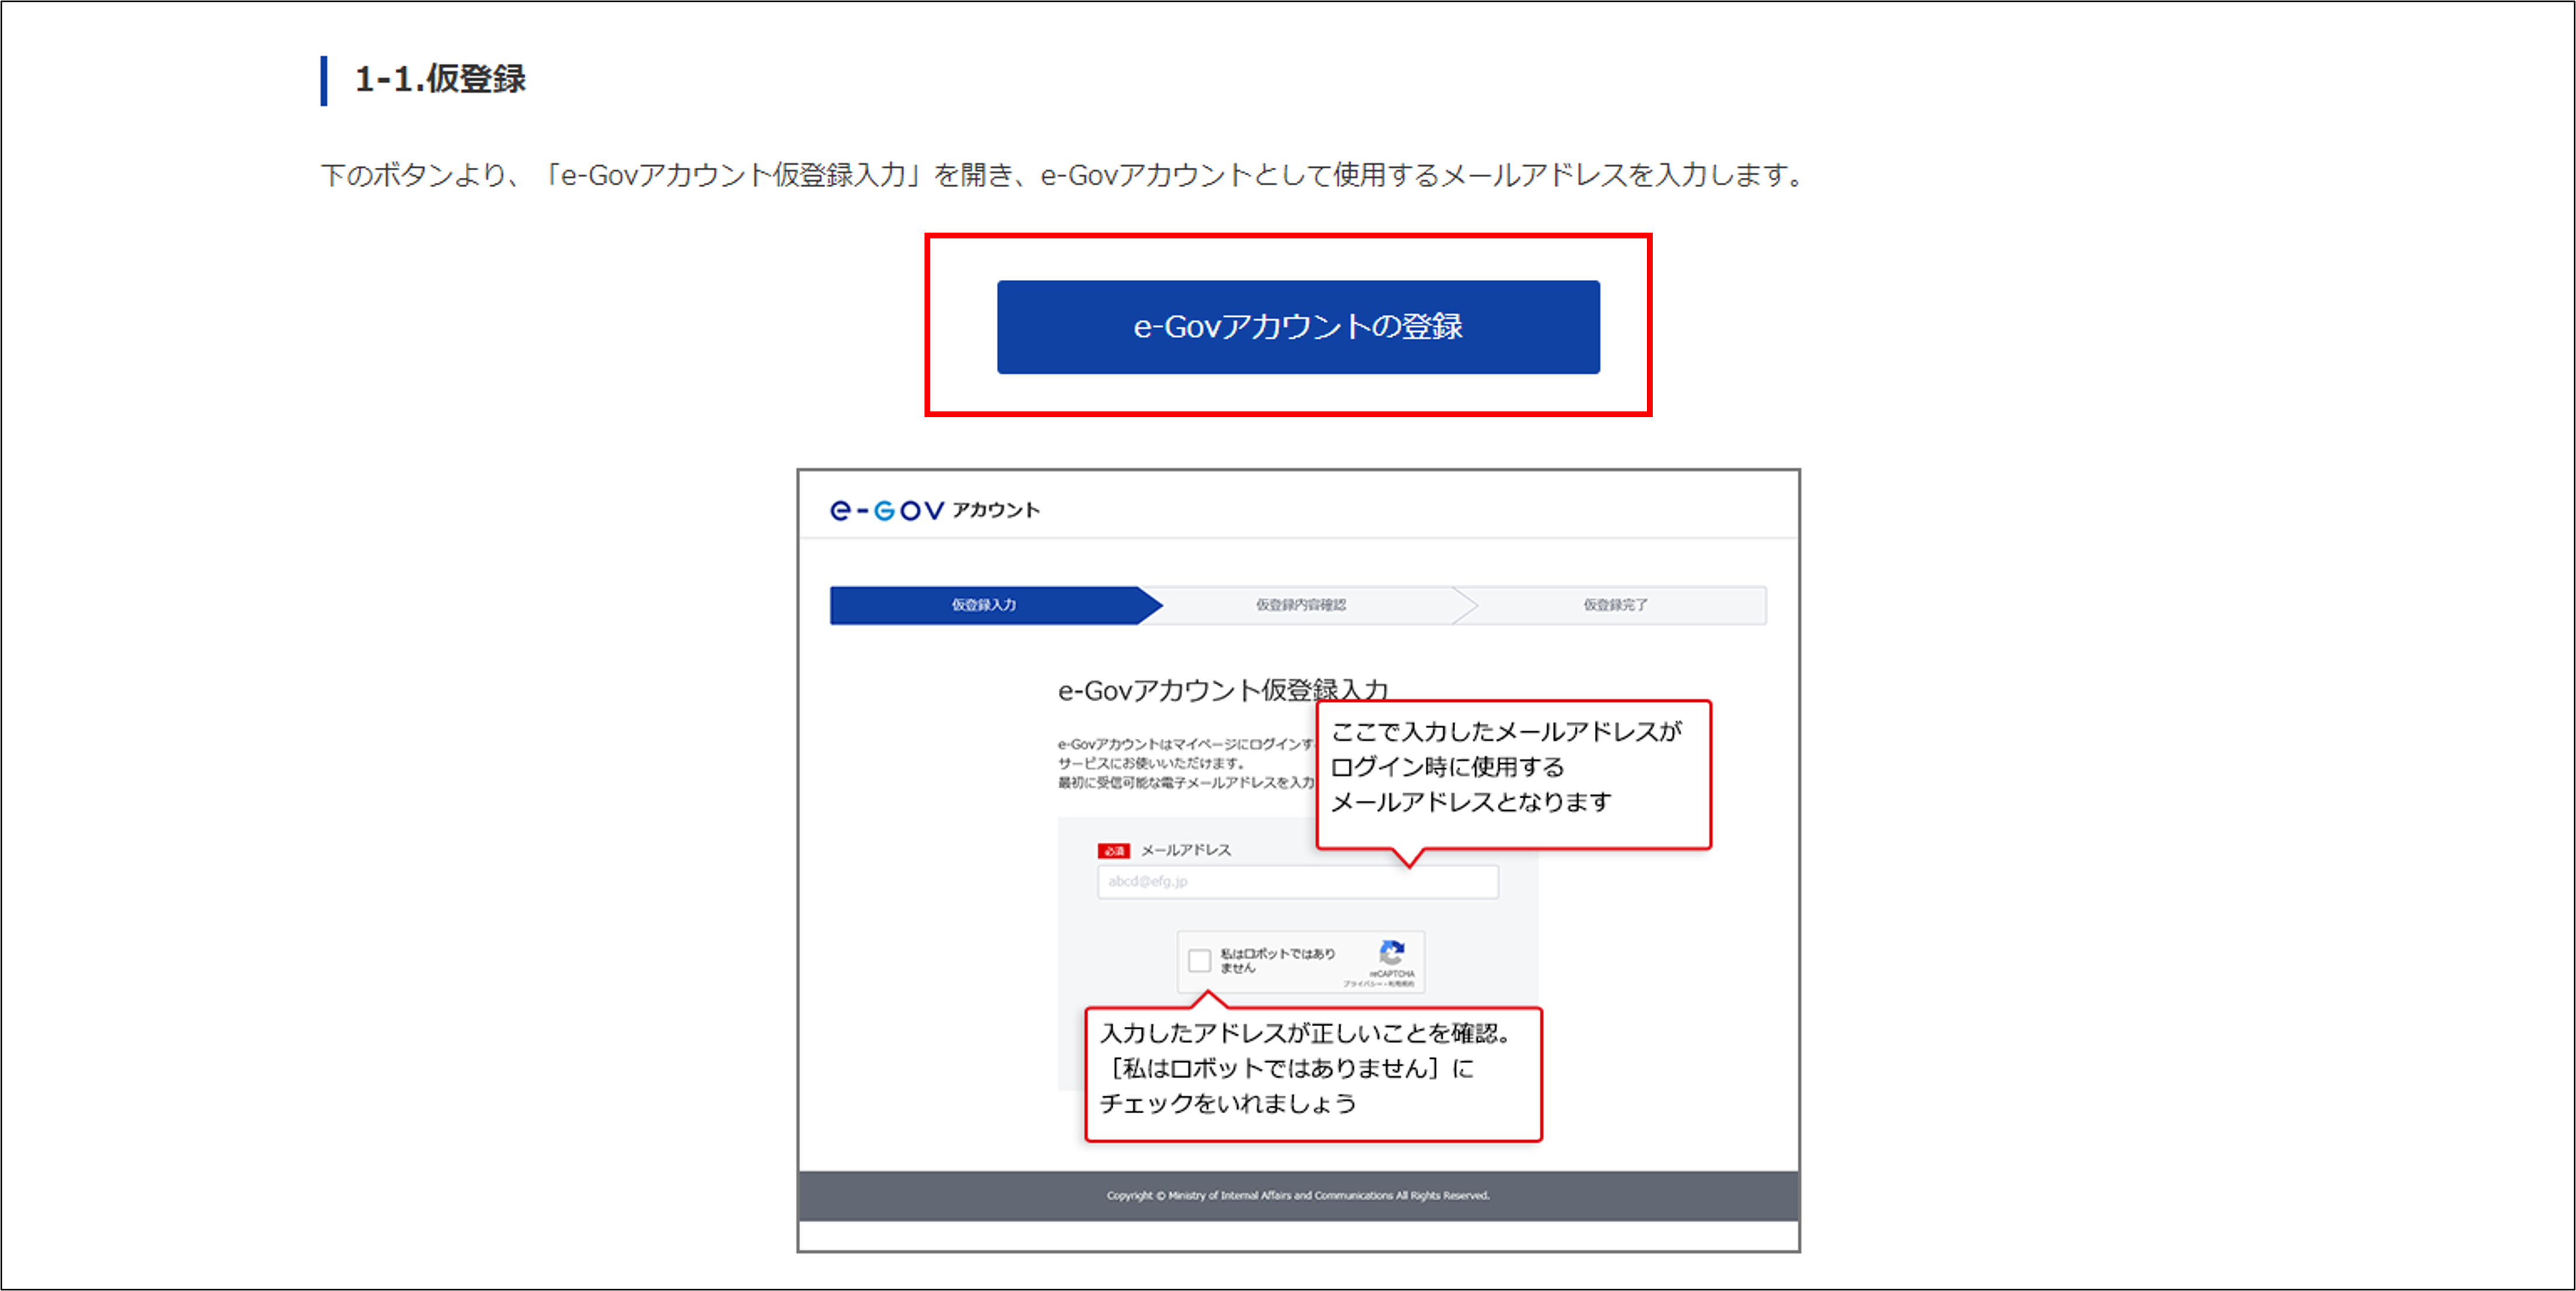
Task: Select the 仮登録完了 step
Action: coord(1614,605)
